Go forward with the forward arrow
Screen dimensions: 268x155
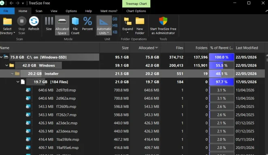click(x=17, y=3)
